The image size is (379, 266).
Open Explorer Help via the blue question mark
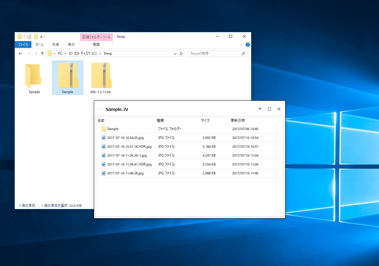click(248, 45)
